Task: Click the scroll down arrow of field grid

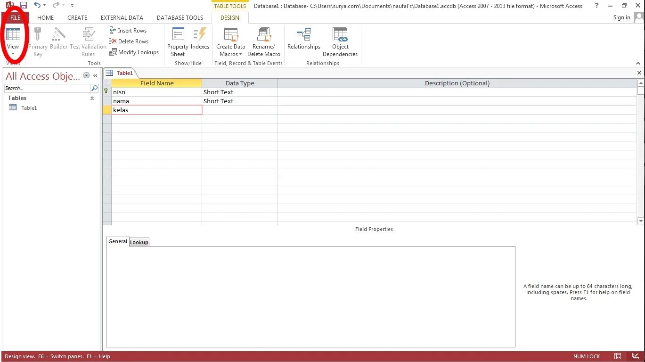Action: (641, 221)
